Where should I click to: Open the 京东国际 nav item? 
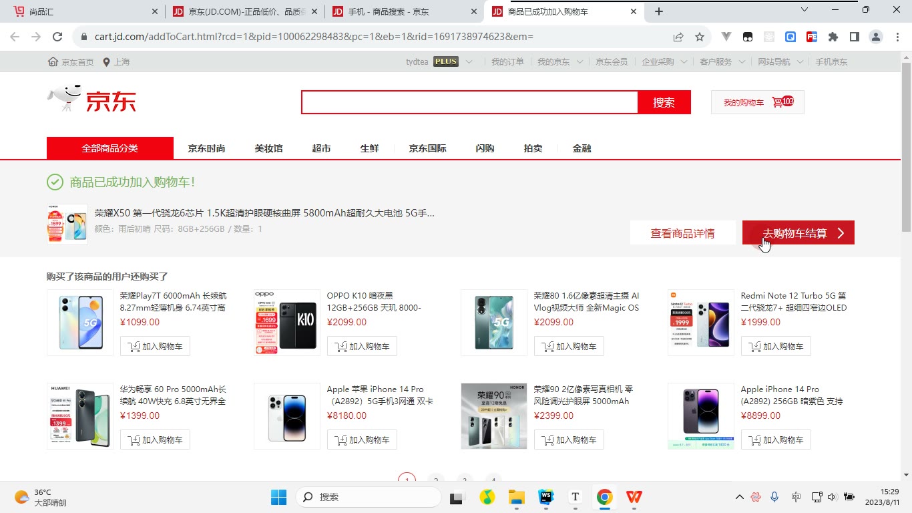[x=427, y=148]
